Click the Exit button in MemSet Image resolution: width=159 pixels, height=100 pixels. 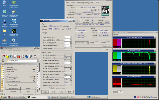[70, 92]
